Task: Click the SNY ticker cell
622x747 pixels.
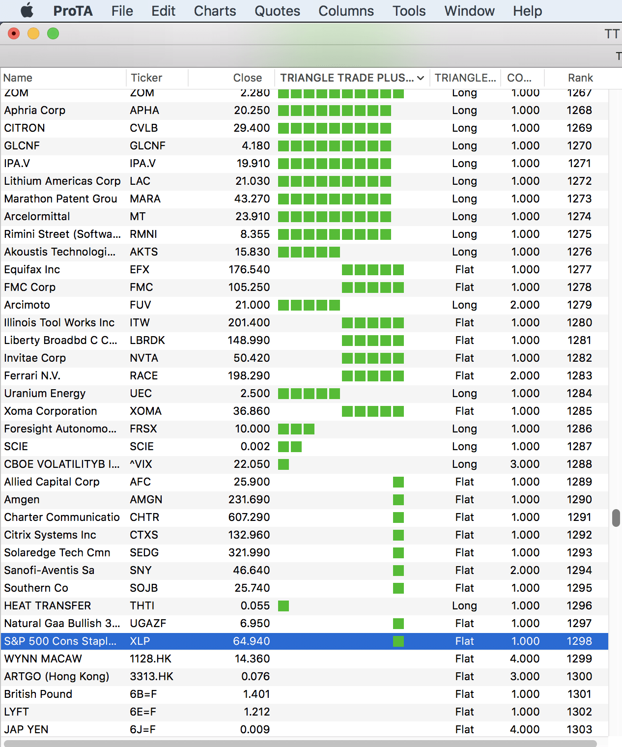Action: tap(141, 570)
